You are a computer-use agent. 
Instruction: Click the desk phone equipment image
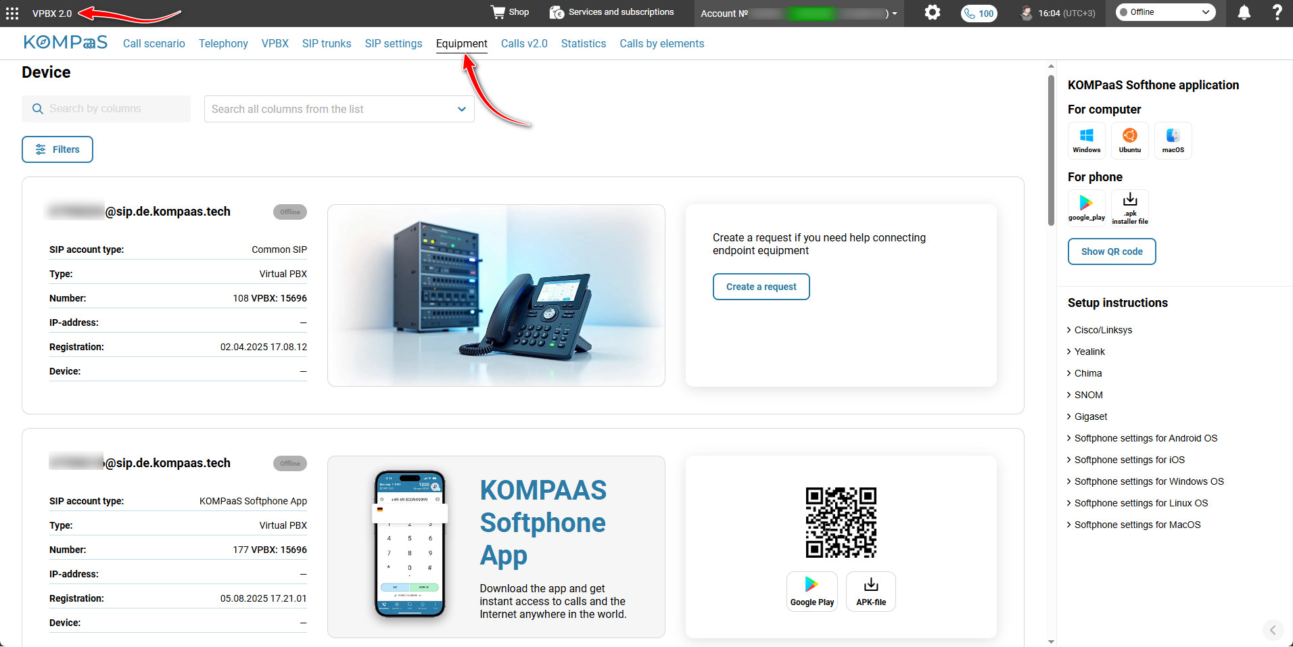coord(496,295)
